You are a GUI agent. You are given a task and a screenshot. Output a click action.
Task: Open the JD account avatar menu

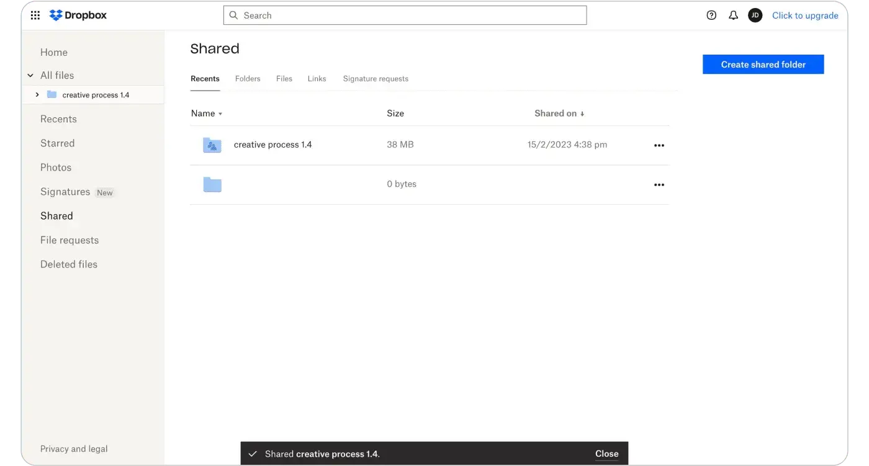tap(755, 16)
